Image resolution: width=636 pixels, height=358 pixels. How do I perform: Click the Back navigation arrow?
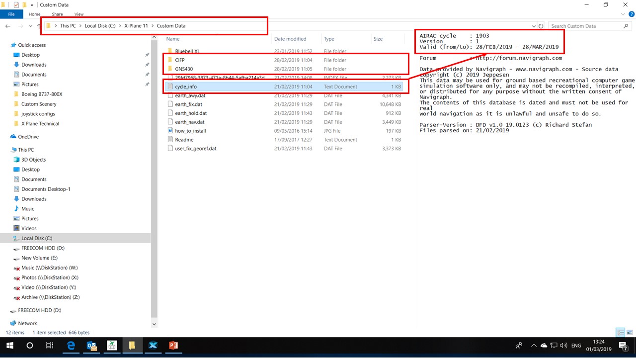point(8,26)
